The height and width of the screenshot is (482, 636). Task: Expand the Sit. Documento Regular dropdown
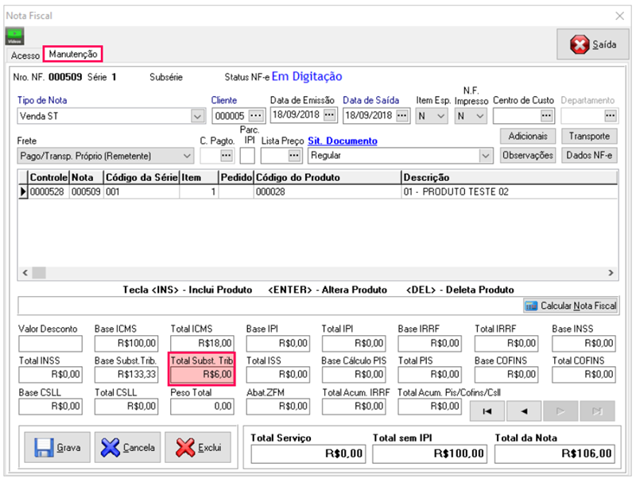coord(485,156)
